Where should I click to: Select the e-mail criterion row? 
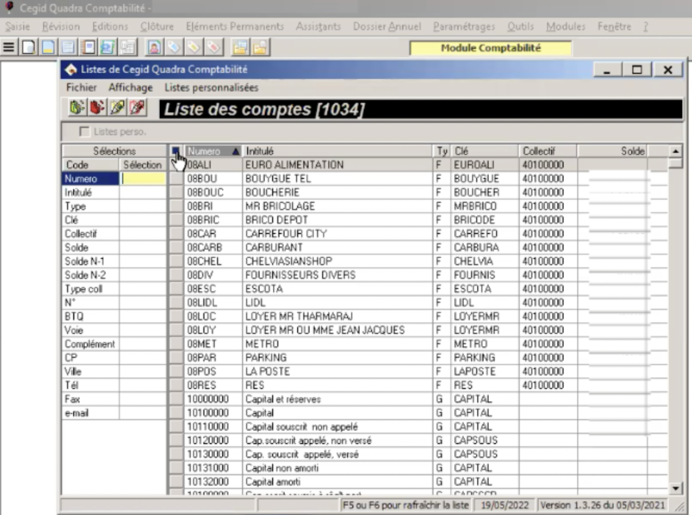point(114,413)
